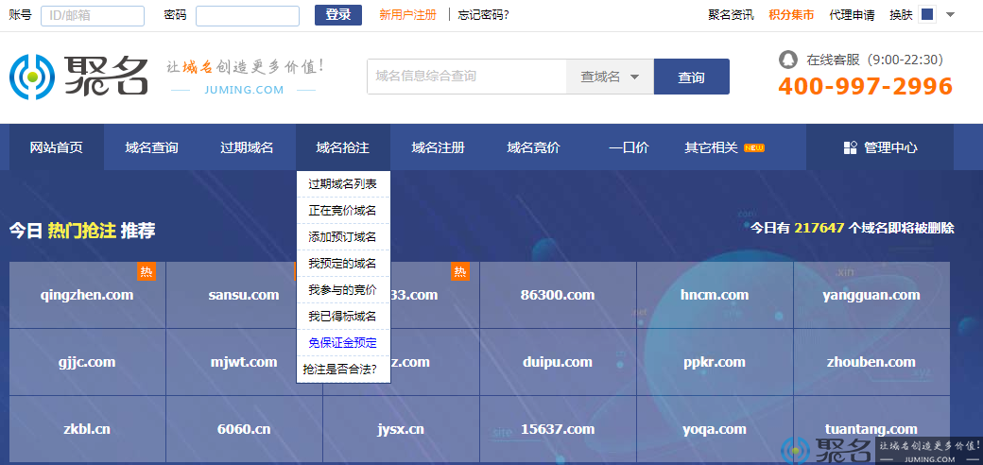Open the 聚名资讯 news link

point(731,15)
